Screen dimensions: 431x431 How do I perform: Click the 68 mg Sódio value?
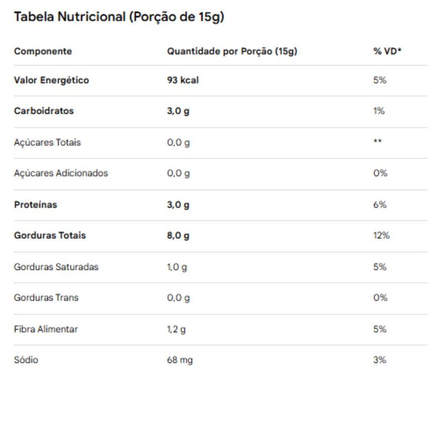point(180,360)
